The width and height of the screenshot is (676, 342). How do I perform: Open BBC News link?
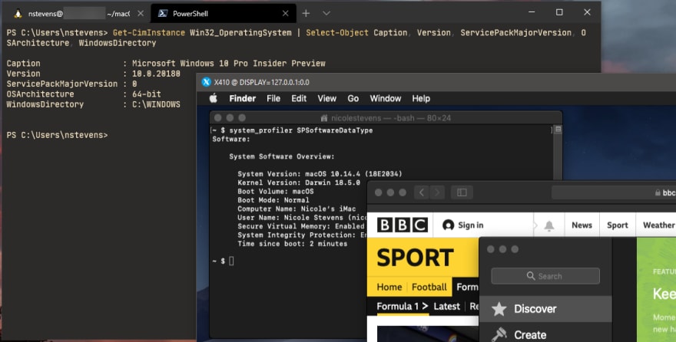tap(582, 225)
